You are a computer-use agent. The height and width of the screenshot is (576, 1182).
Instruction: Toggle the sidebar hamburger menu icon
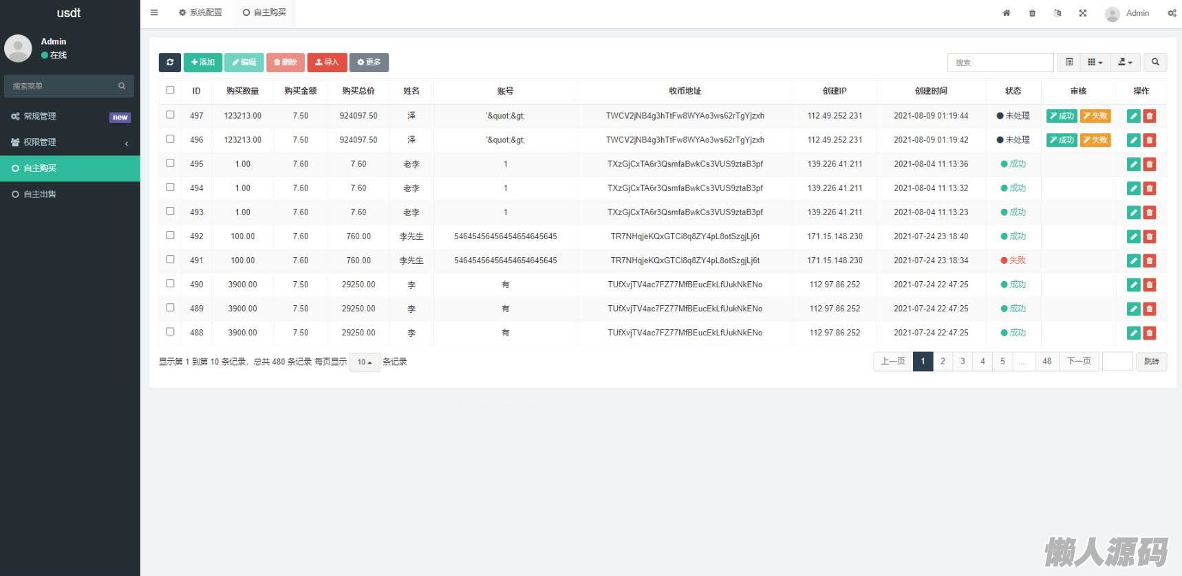point(154,12)
